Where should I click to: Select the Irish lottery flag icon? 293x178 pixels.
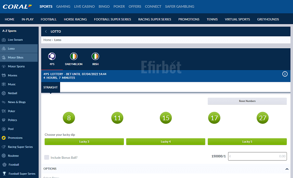click(95, 56)
